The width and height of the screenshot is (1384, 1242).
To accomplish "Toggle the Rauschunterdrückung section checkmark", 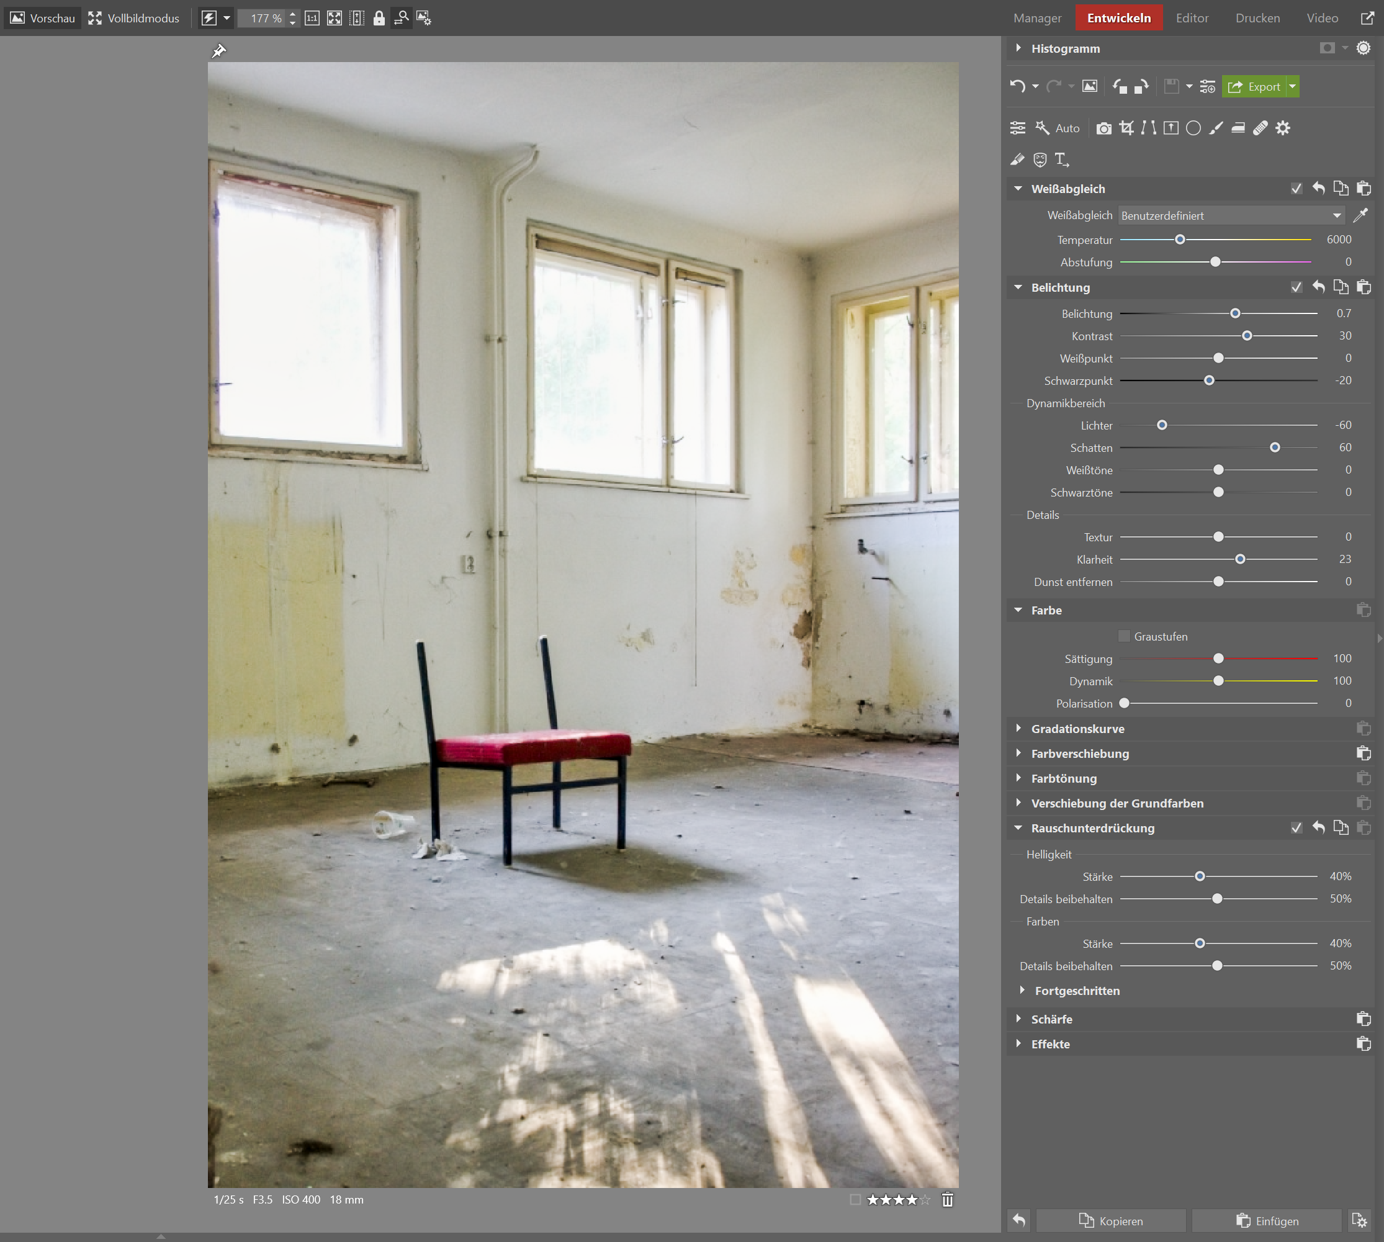I will coord(1296,828).
